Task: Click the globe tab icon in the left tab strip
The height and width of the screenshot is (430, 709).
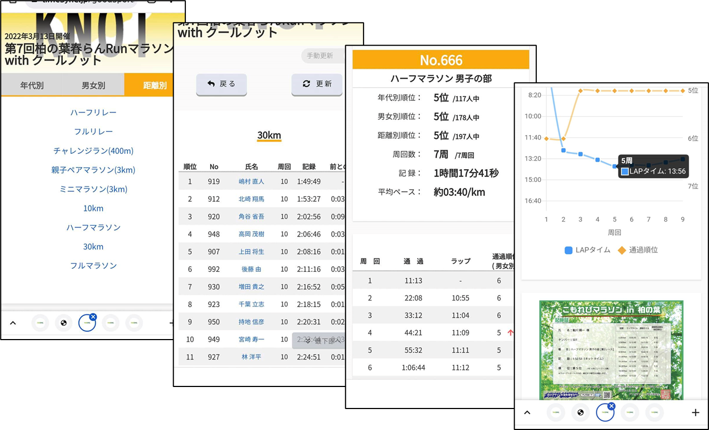Action: pyautogui.click(x=63, y=323)
